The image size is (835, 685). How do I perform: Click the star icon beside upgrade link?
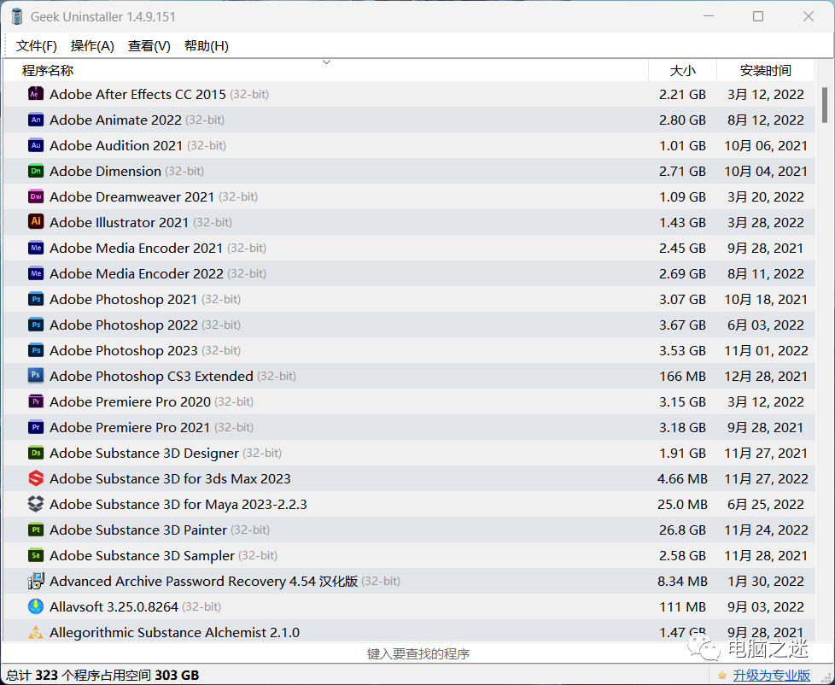pyautogui.click(x=721, y=676)
